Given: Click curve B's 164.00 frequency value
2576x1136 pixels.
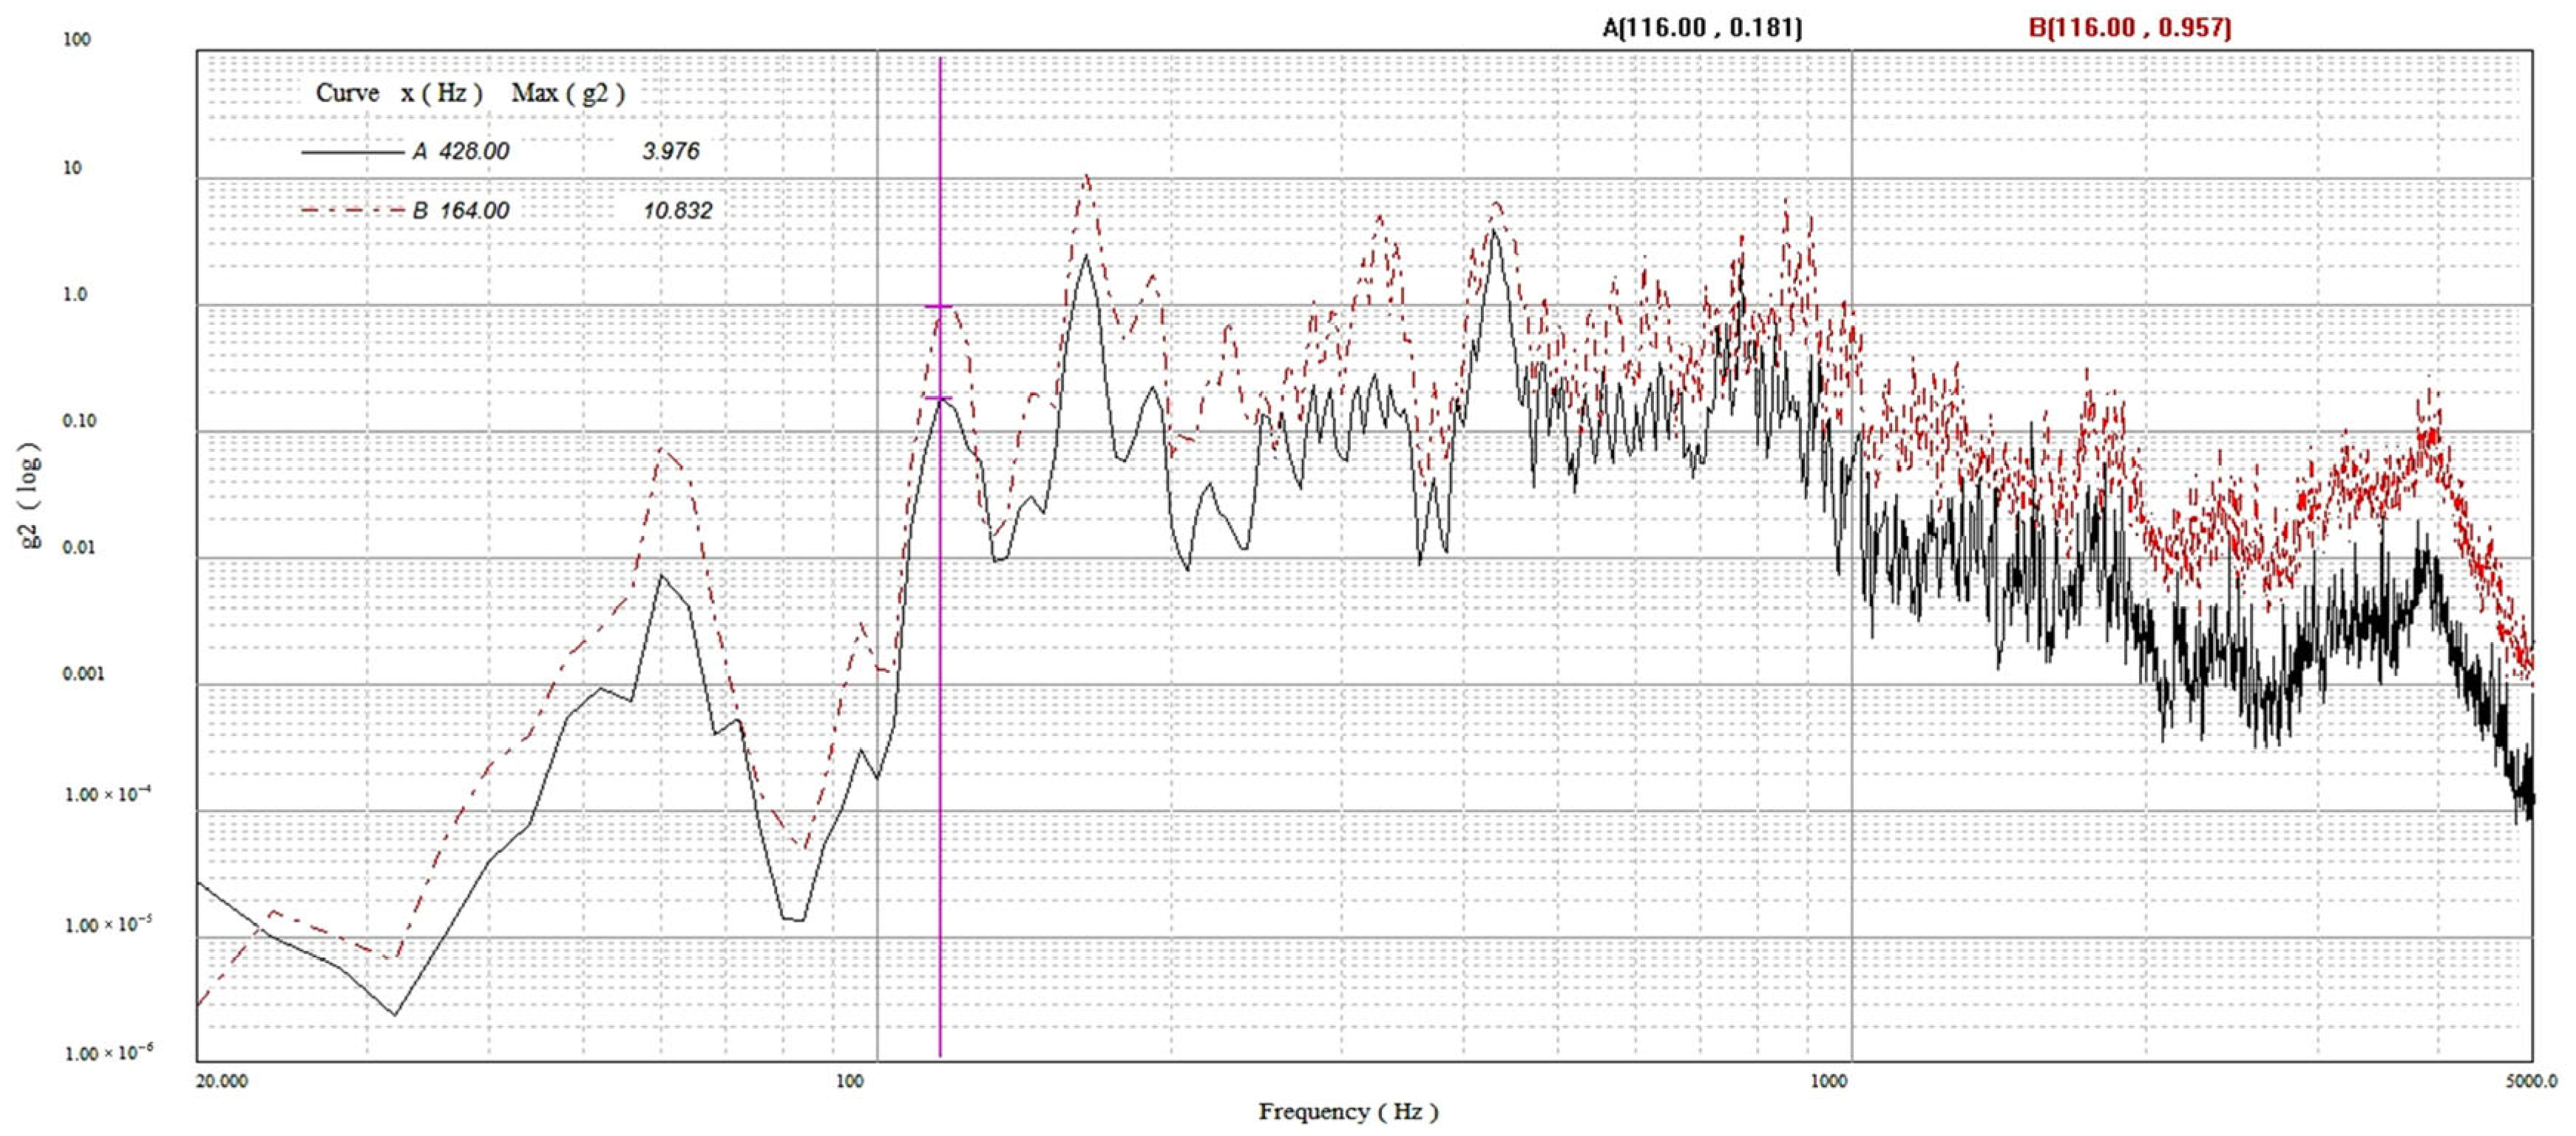Looking at the screenshot, I should (474, 211).
